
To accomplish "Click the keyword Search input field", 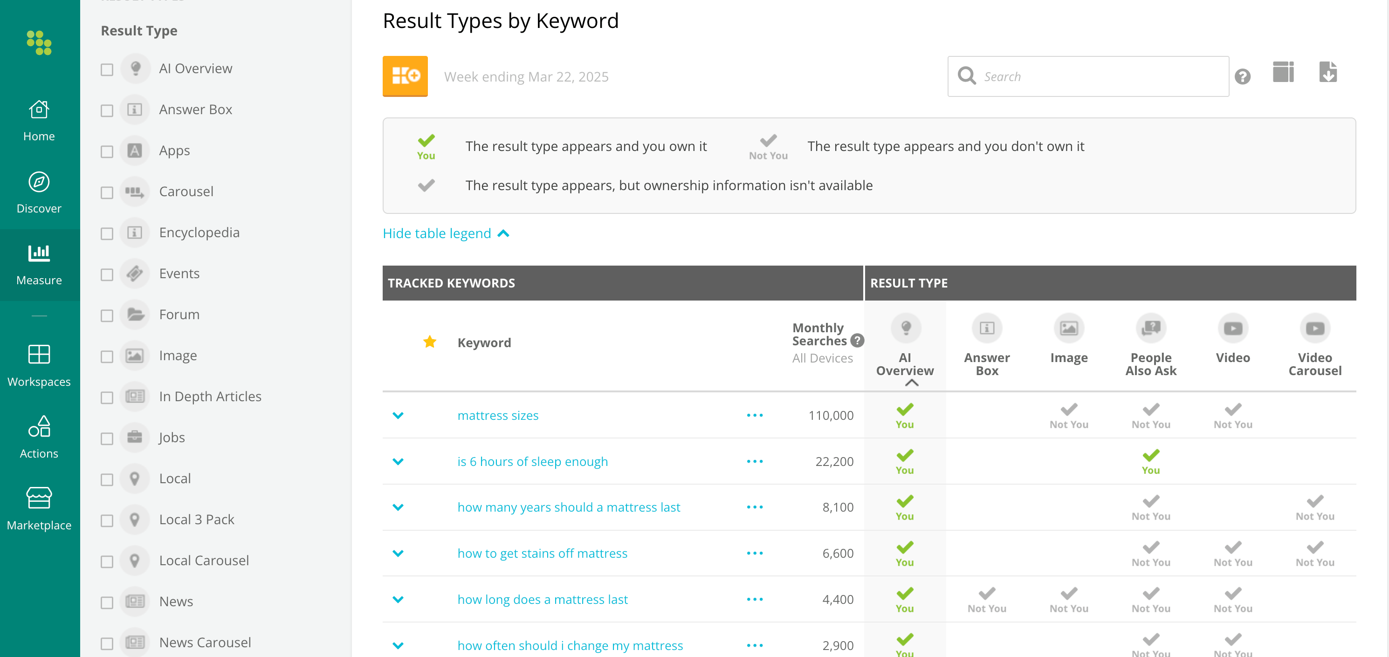I will click(x=1088, y=76).
